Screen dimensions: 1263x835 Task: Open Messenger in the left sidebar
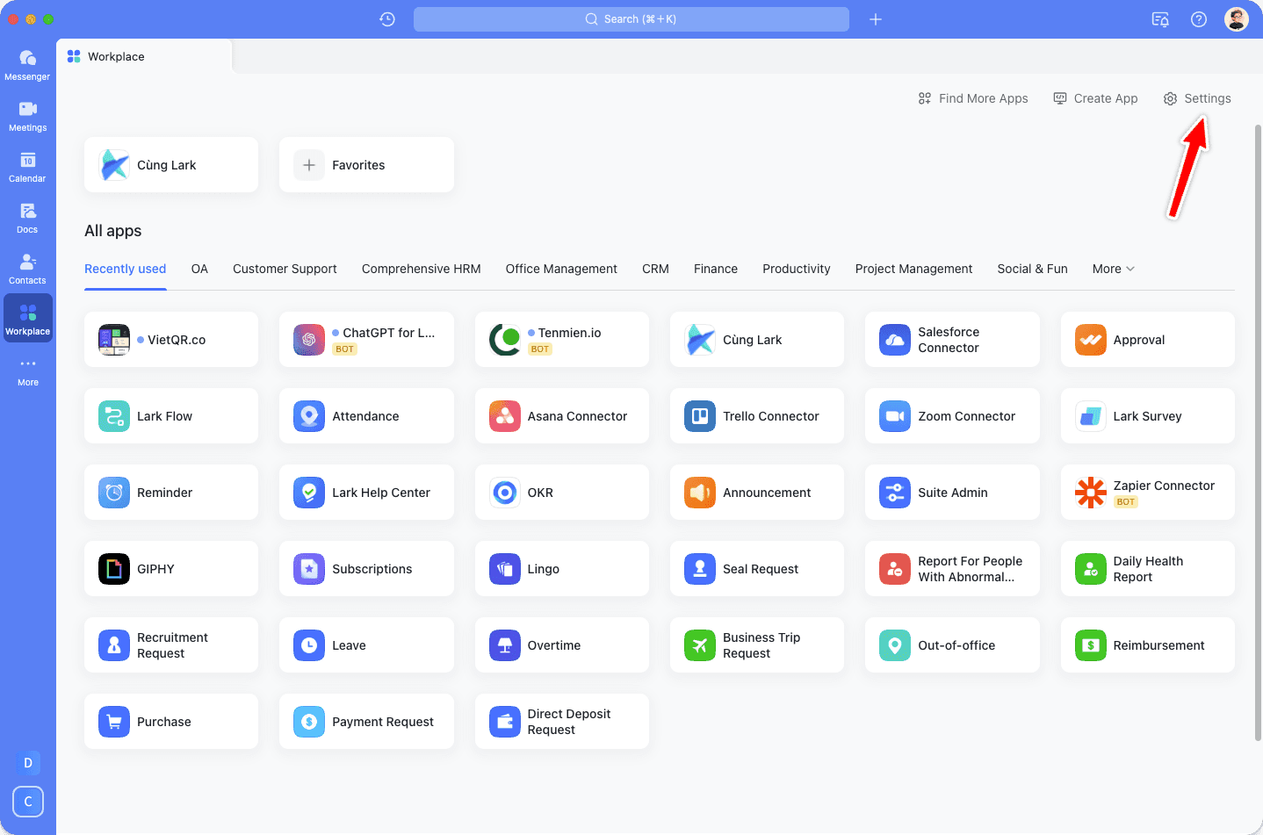click(x=27, y=65)
